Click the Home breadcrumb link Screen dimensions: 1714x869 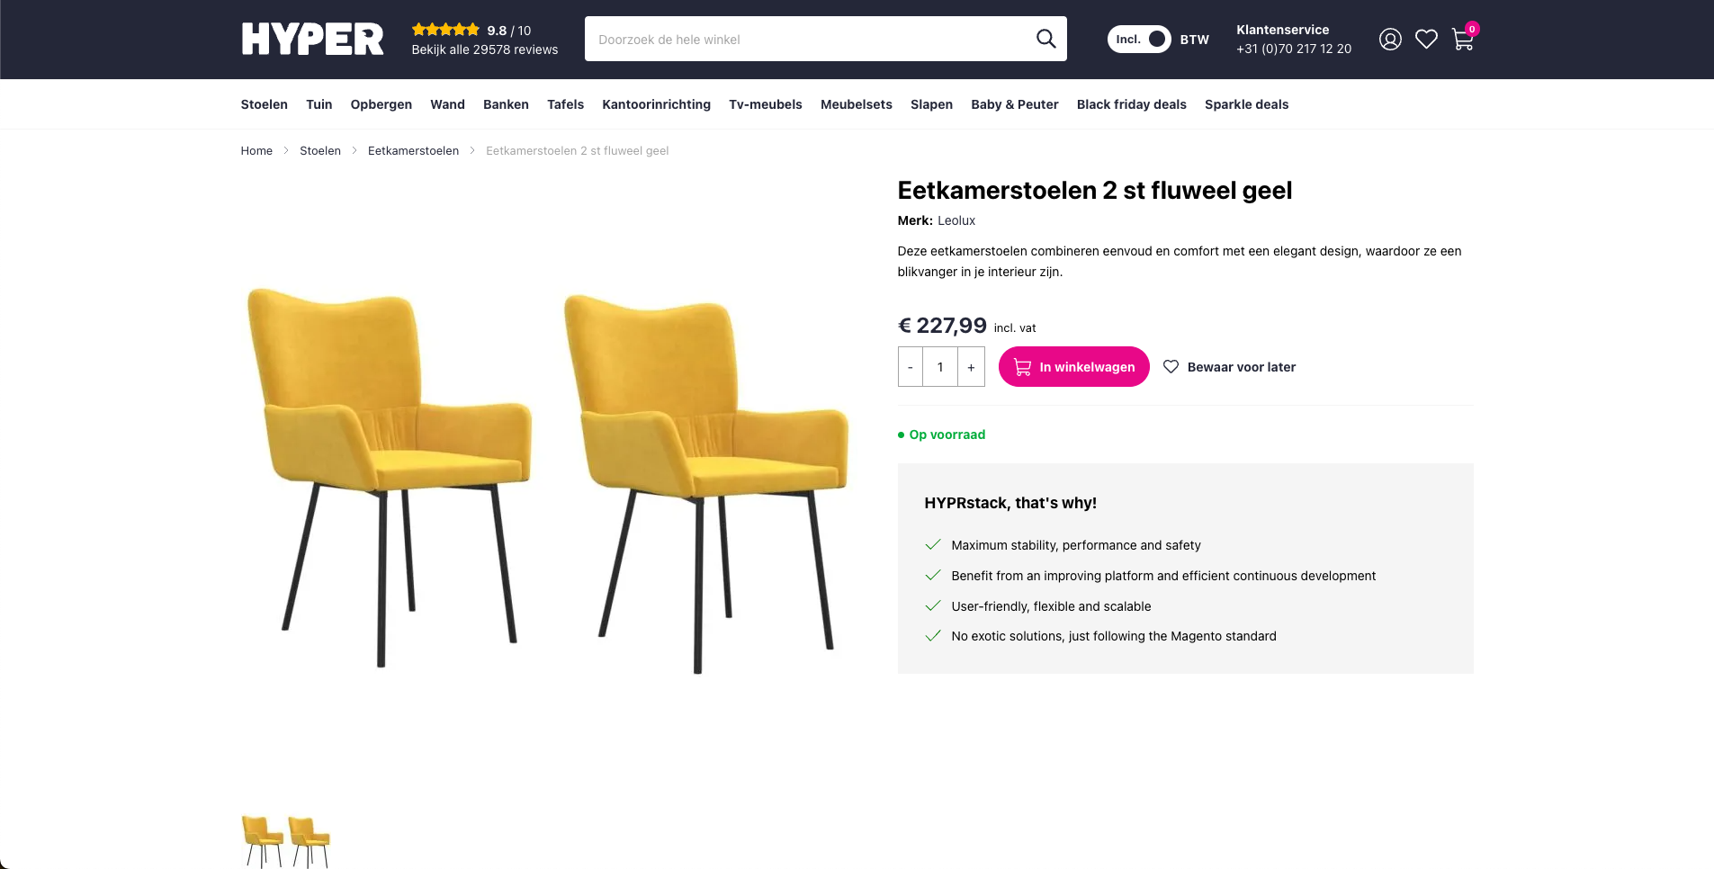coord(256,150)
